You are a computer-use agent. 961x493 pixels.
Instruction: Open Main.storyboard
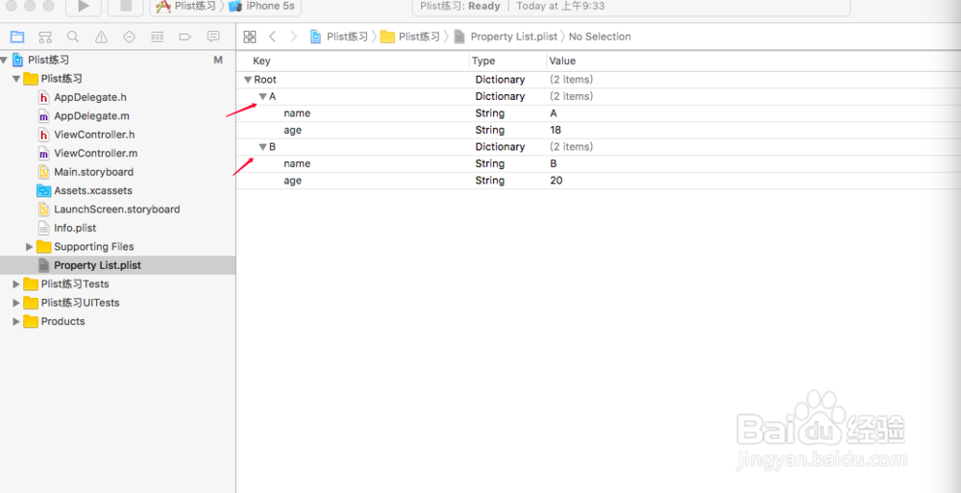tap(94, 172)
